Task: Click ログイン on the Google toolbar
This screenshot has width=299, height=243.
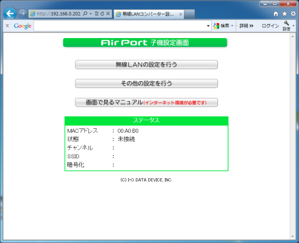Action: pyautogui.click(x=270, y=26)
